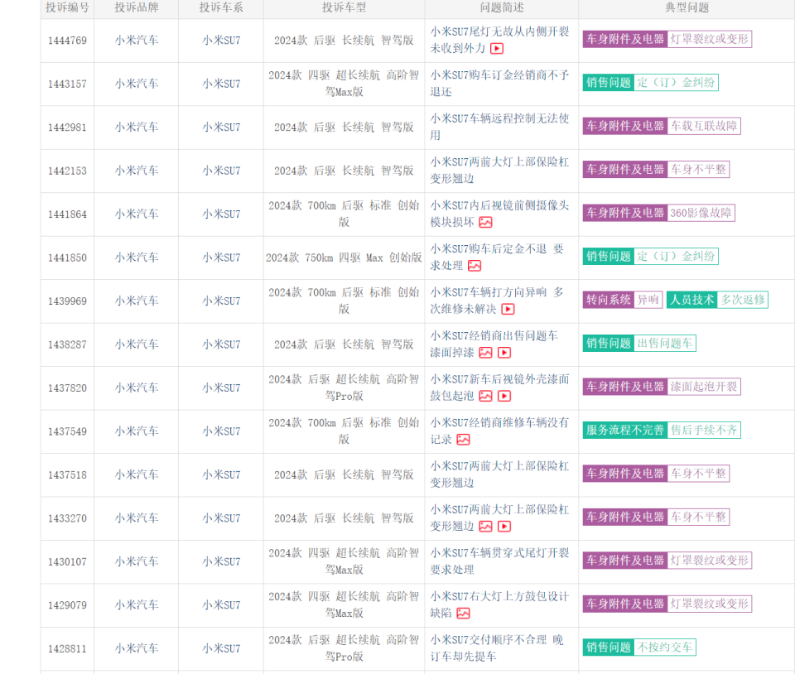Screen dimensions: 795x674
Task: Click the image icon on complaint 1429079
Action: pos(464,614)
